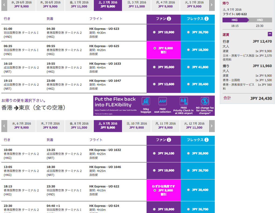Screen dimensions: 275x213
Task: Select the JPY 20,400 Flex fare for UO 622
Action: coord(188,190)
